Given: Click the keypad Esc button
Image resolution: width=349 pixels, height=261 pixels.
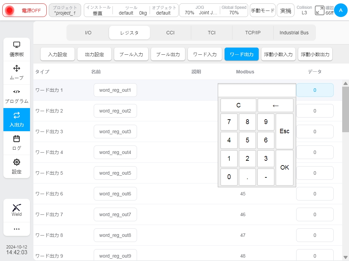Looking at the screenshot, I should tap(285, 131).
